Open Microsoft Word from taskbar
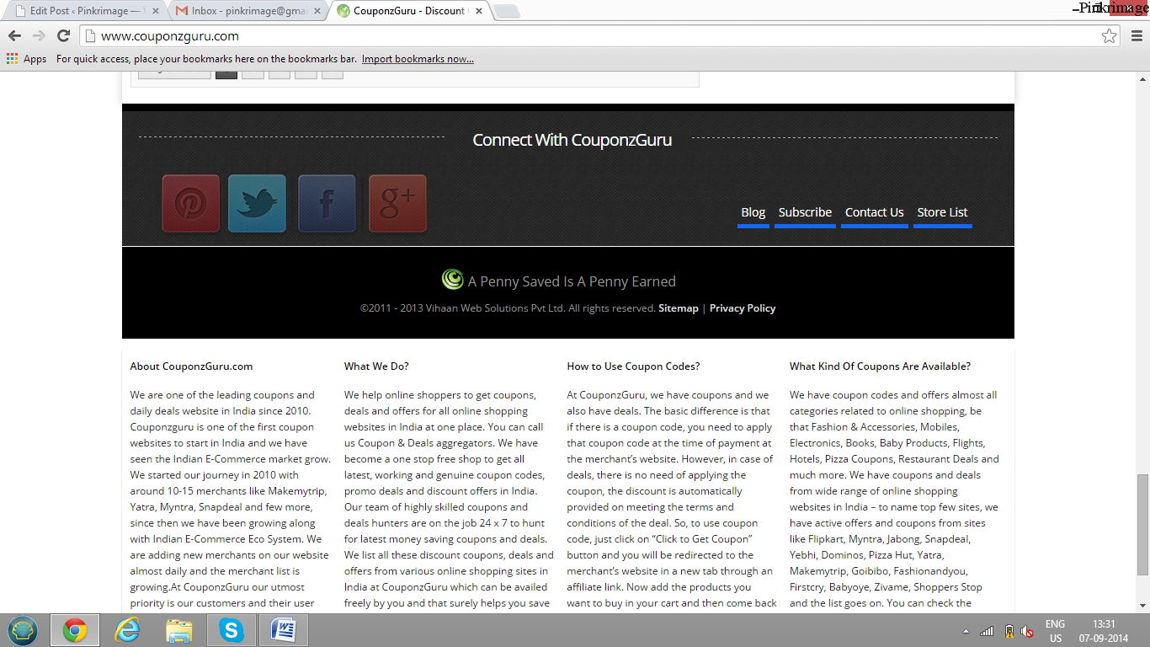The image size is (1150, 647). 284,630
